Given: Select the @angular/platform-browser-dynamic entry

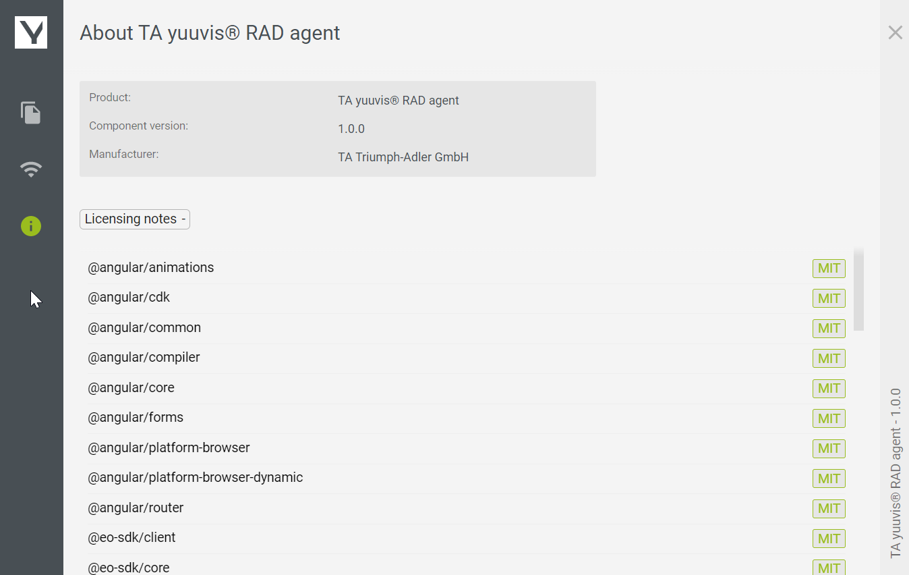Looking at the screenshot, I should tap(195, 477).
